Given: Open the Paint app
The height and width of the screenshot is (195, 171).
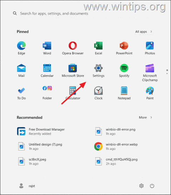Looking at the screenshot, I should (150, 93).
